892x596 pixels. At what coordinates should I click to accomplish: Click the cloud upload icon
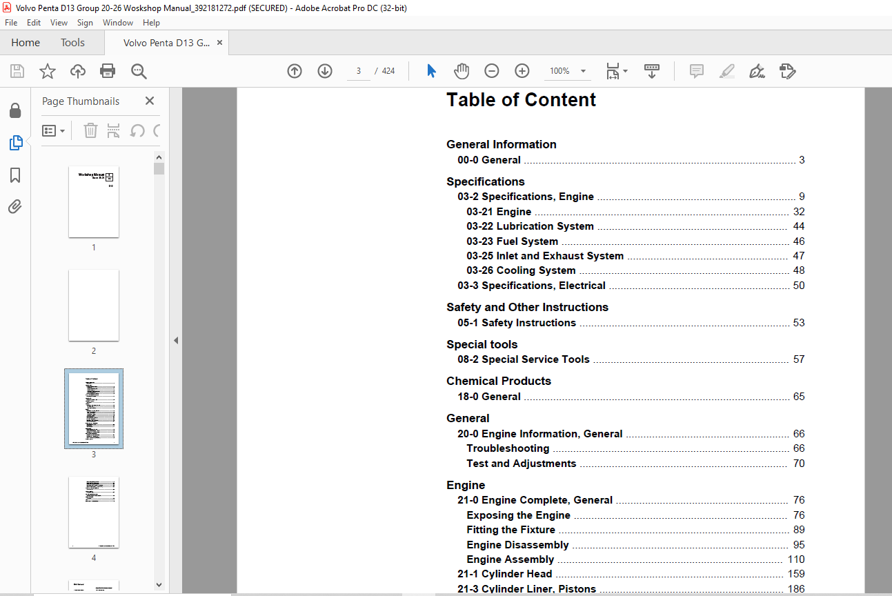pos(78,71)
